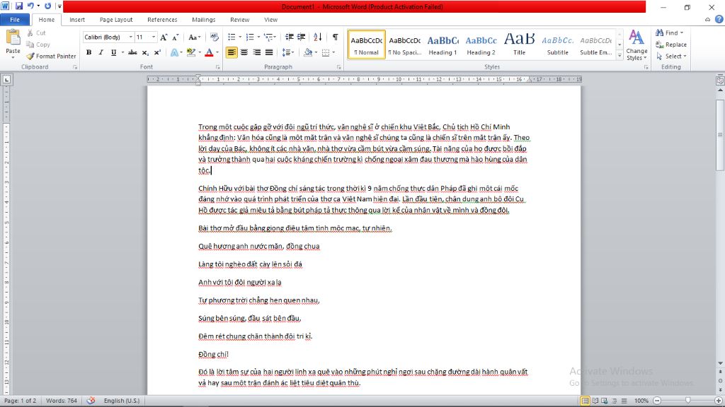Click the vertical scrollbar of the document

[719, 212]
